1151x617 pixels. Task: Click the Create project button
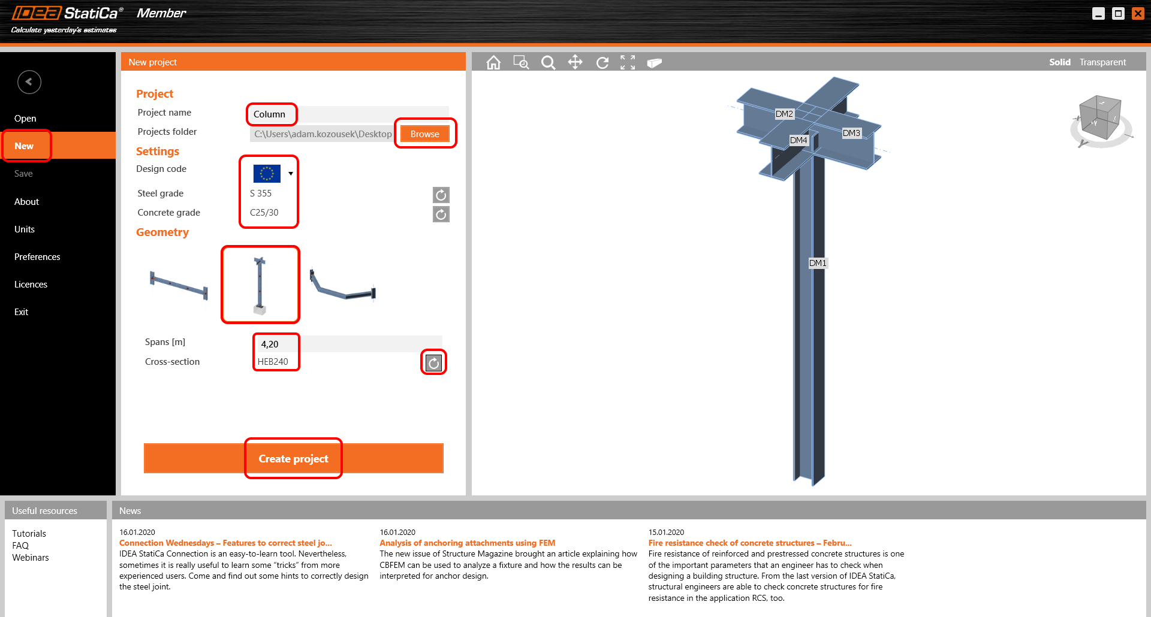[293, 458]
